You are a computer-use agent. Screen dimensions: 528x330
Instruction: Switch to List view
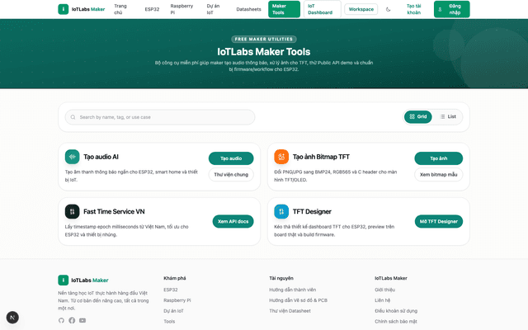(x=448, y=116)
